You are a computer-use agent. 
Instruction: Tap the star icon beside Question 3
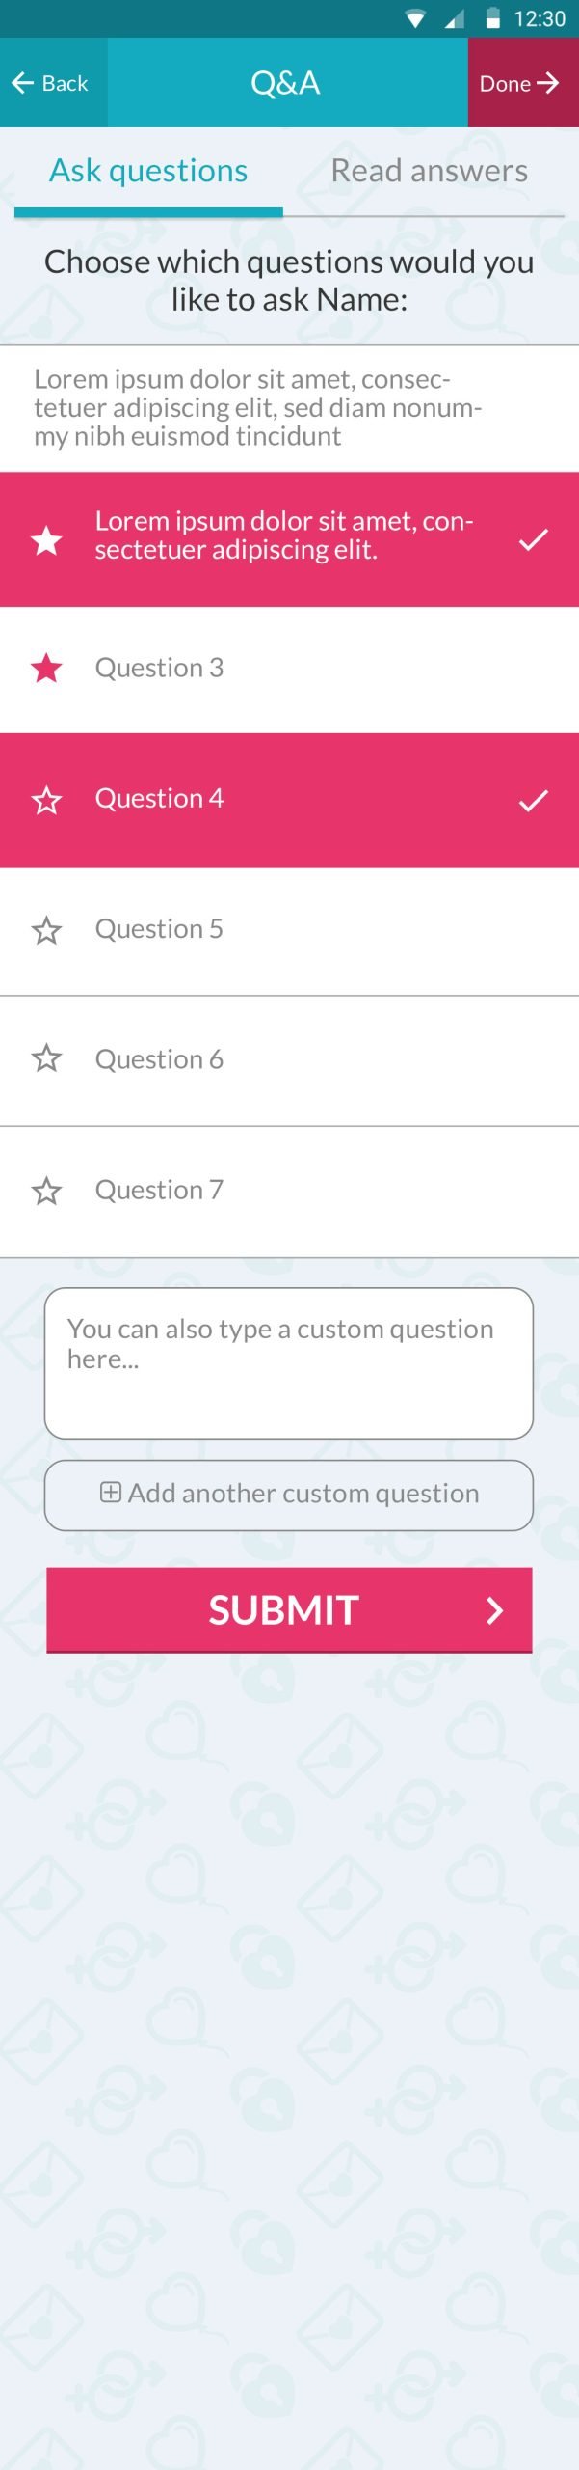coord(46,668)
